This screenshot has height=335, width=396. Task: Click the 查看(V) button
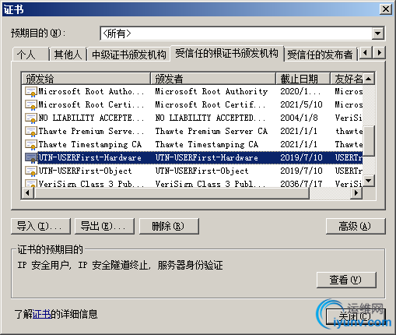(346, 280)
